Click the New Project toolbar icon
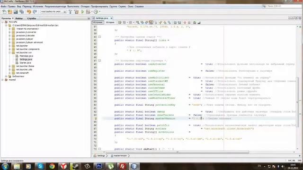 (10, 12)
